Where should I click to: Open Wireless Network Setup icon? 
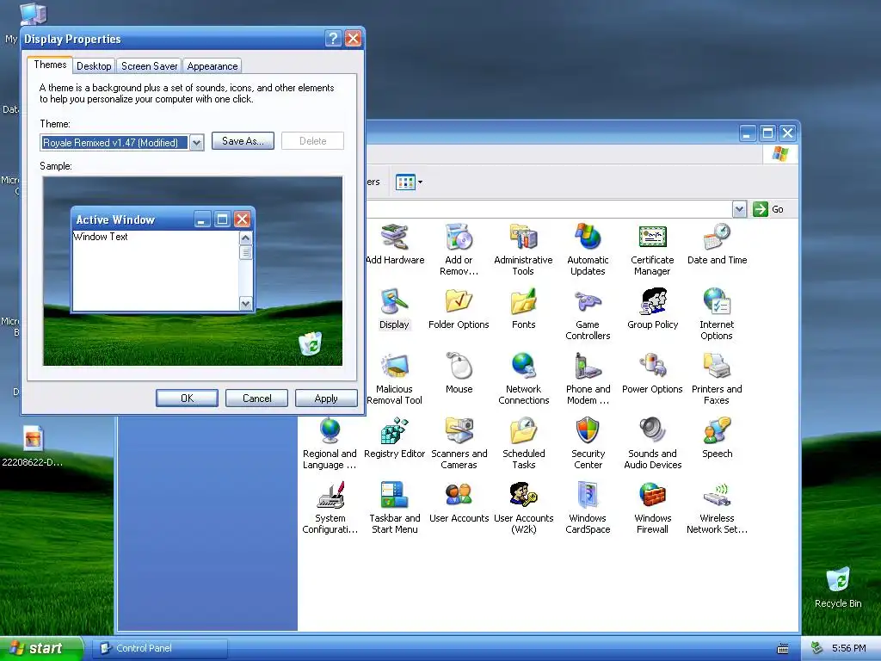[x=717, y=508]
